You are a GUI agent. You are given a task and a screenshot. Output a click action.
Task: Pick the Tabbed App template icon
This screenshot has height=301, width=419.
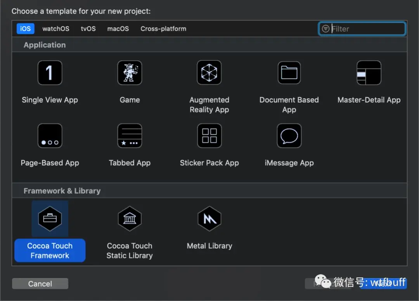[x=130, y=135]
